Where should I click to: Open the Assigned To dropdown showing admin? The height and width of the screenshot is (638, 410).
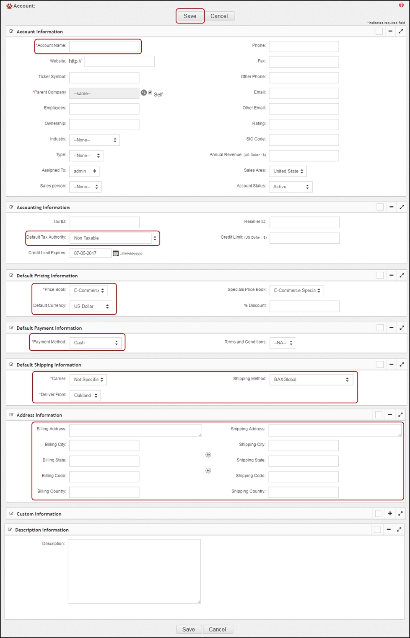84,171
